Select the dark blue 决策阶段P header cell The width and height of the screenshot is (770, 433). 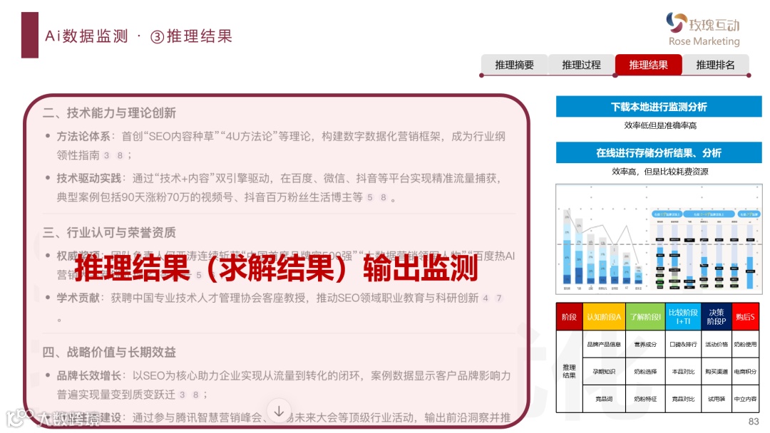click(717, 317)
